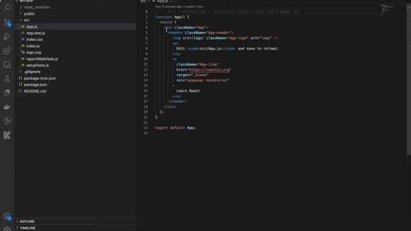This screenshot has width=411, height=231.
Task: Open App.js in the explorer
Action: click(x=31, y=27)
